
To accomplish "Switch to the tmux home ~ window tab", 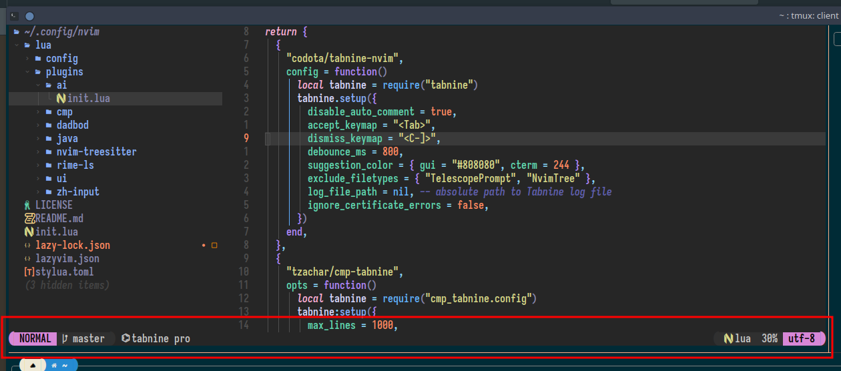I will [x=61, y=365].
